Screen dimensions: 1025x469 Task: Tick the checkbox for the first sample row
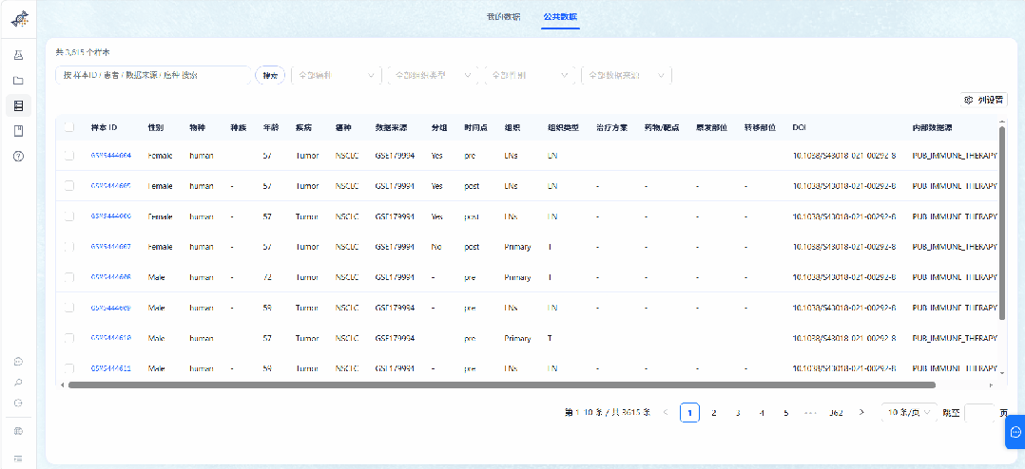point(69,156)
